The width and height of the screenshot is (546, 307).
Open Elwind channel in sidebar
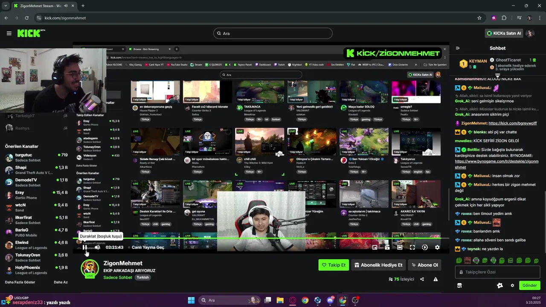(x=36, y=245)
